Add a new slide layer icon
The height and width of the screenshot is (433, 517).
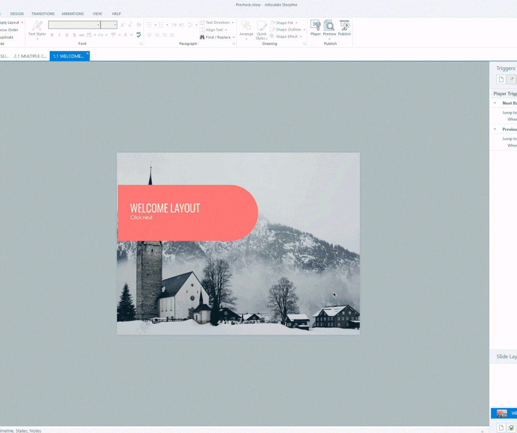501,427
